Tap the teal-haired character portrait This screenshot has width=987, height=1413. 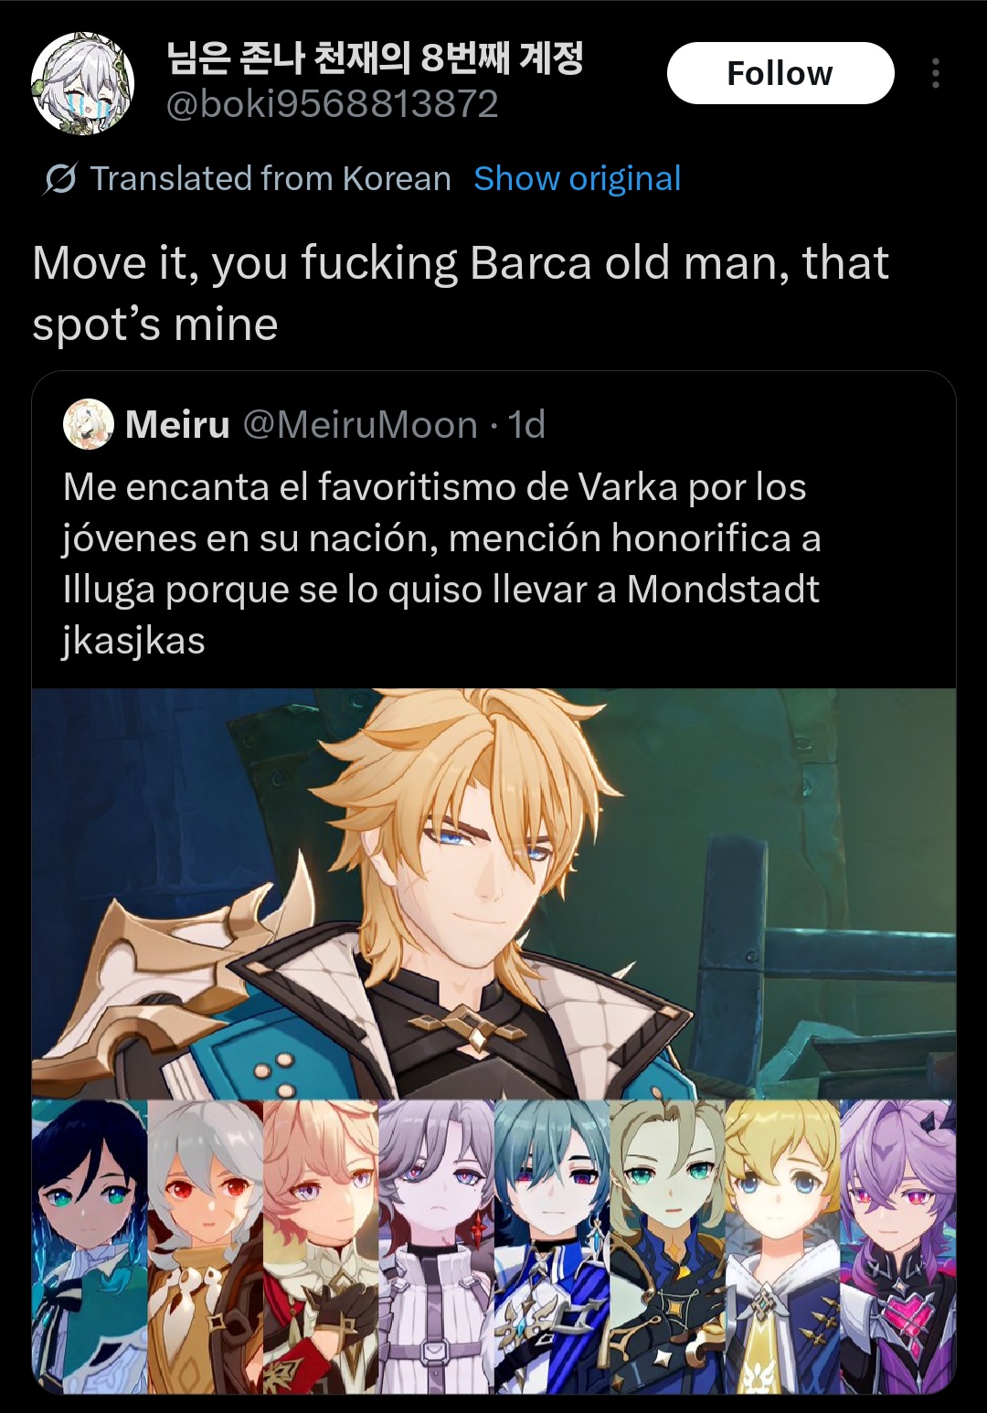(552, 1247)
